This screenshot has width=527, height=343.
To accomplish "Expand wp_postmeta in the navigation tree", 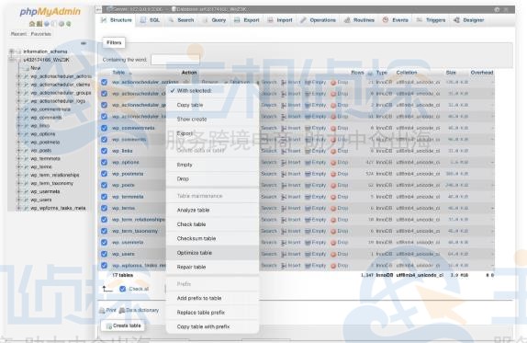I will [x=18, y=142].
